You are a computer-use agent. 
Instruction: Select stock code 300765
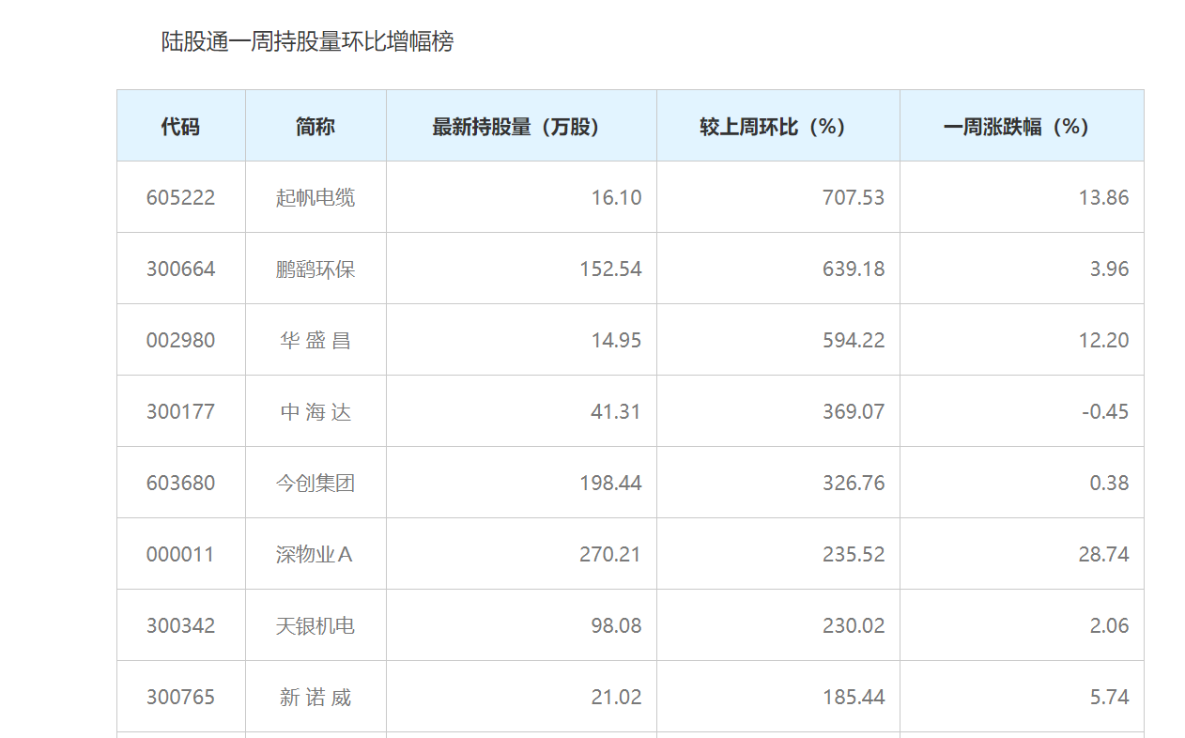coord(180,698)
